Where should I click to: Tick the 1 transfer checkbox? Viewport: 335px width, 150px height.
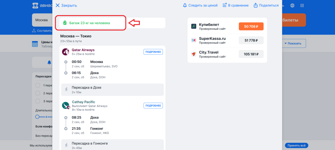(38, 85)
